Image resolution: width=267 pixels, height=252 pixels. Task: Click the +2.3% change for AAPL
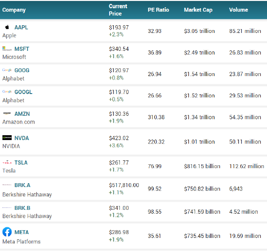[116, 34]
